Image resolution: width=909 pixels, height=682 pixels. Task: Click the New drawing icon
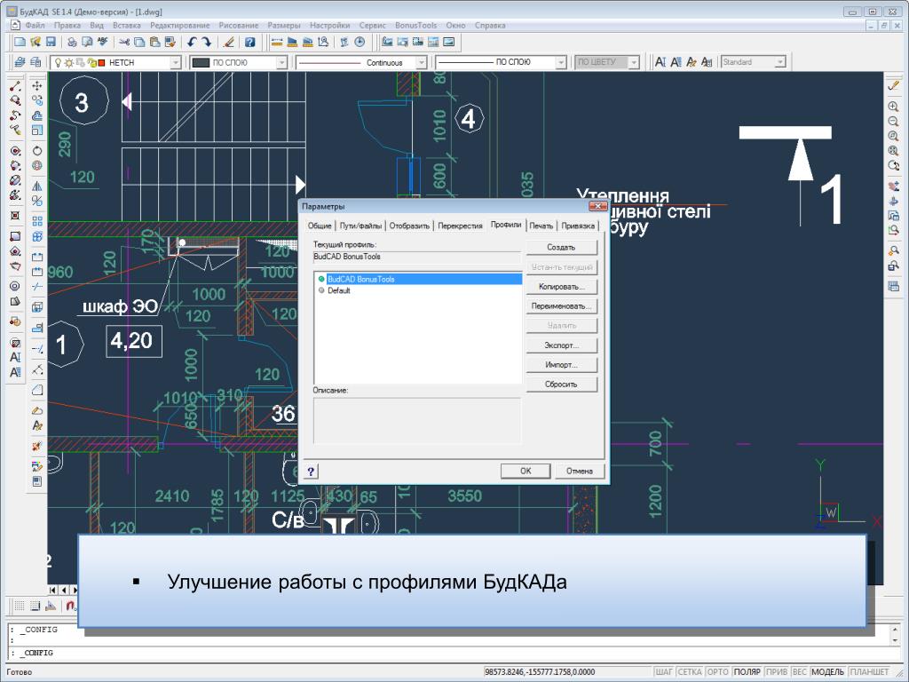click(20, 42)
